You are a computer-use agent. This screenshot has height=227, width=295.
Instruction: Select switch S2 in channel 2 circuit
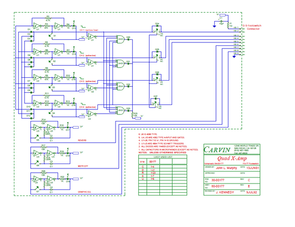(x=51, y=61)
